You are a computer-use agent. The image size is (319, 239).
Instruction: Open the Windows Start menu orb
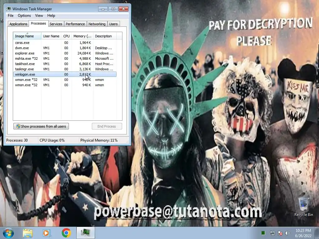(8, 233)
